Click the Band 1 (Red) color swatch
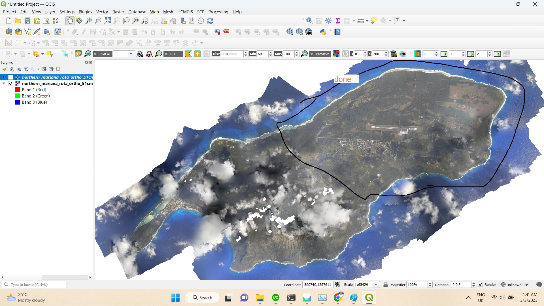This screenshot has height=306, width=544. [x=18, y=90]
